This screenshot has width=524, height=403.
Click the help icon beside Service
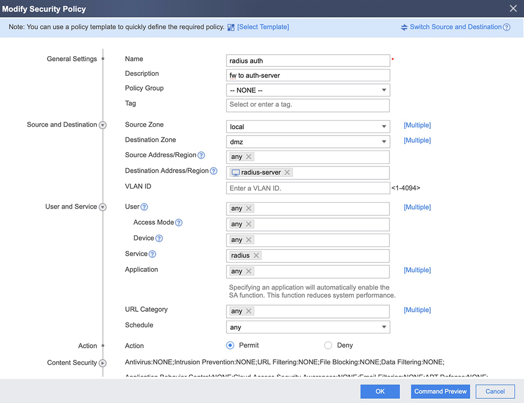[x=153, y=254]
